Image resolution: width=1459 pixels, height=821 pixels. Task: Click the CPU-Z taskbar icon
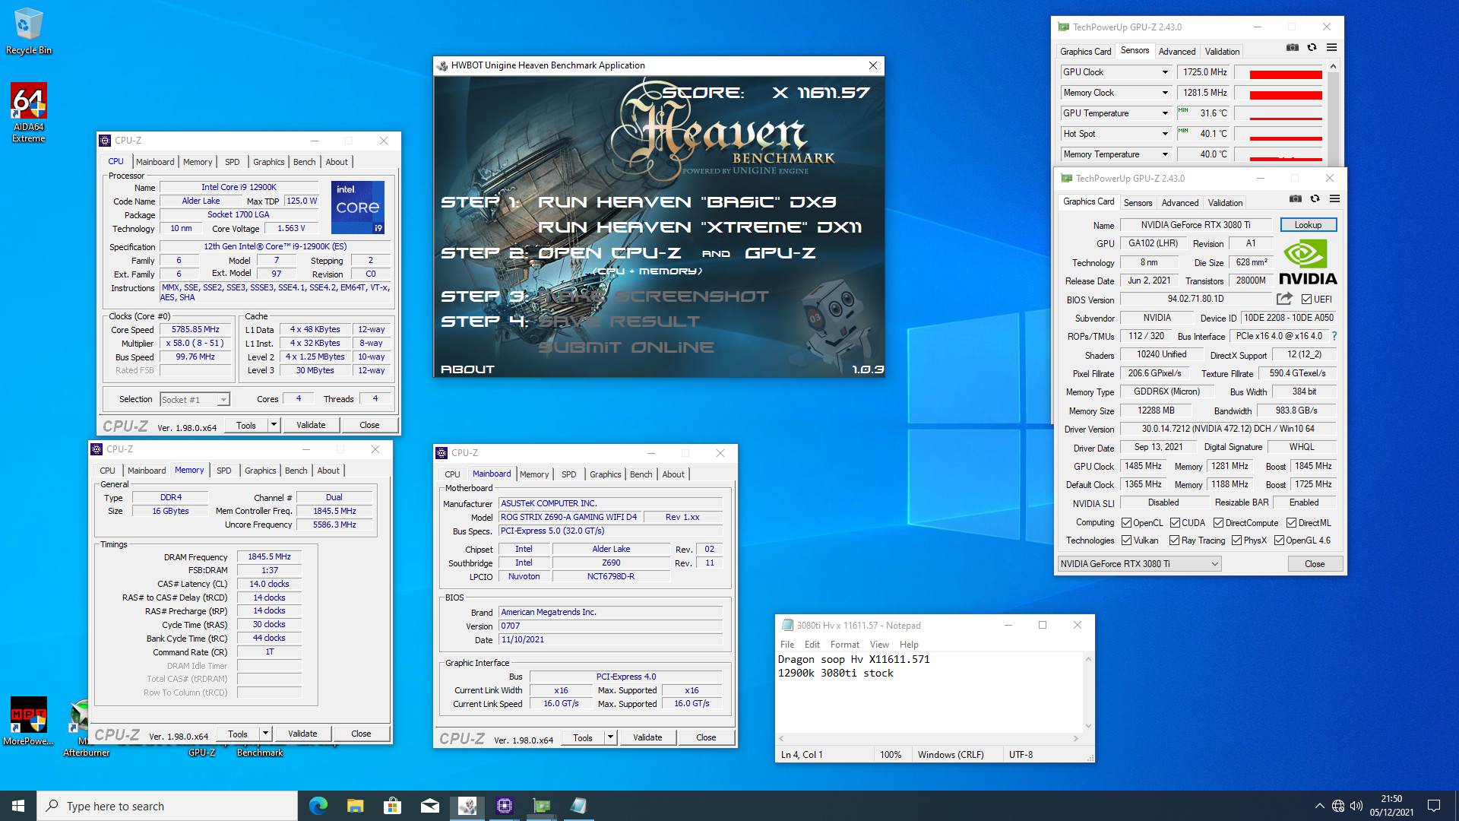click(504, 806)
